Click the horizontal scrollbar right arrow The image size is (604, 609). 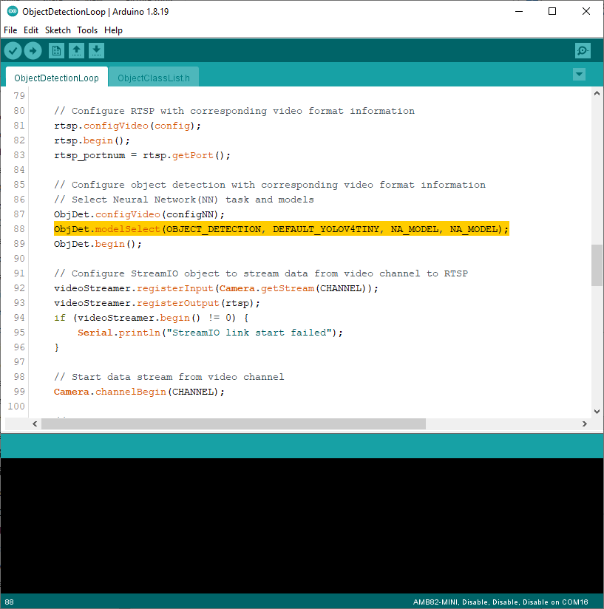pos(585,424)
